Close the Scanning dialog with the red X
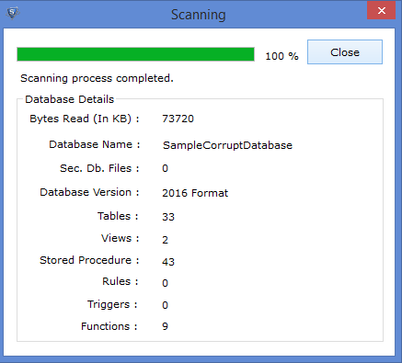This screenshot has height=363, width=402. coord(381,11)
